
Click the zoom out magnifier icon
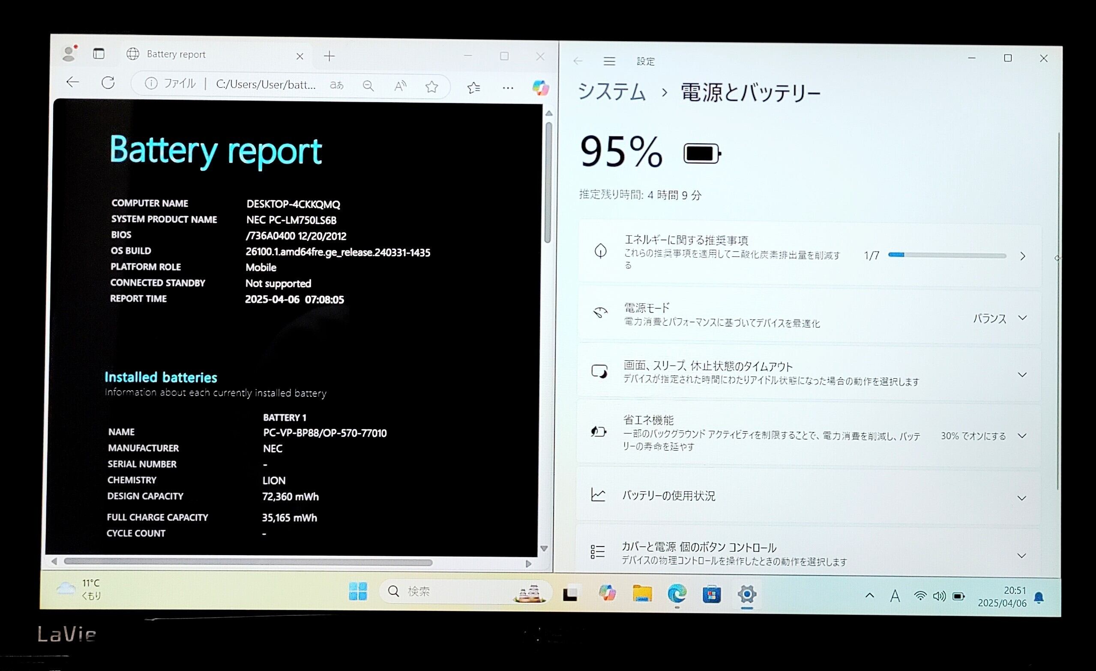point(368,85)
